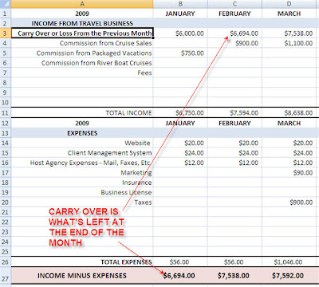
Task: Select column A header
Action: tap(82, 4)
